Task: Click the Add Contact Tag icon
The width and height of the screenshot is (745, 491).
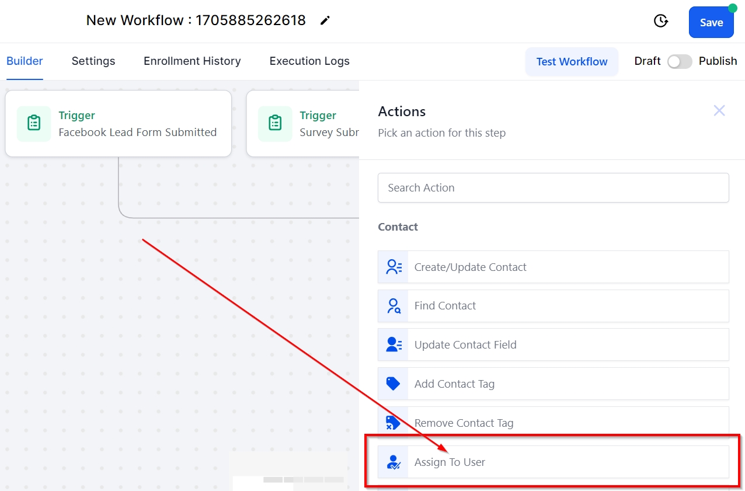Action: point(394,384)
